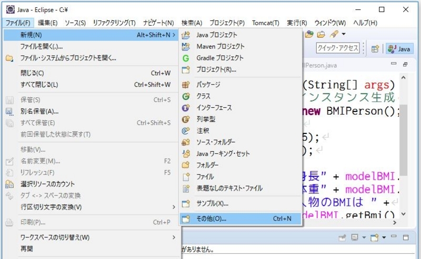
Task: Open dropdown next to open-console icon
Action: tap(384, 237)
